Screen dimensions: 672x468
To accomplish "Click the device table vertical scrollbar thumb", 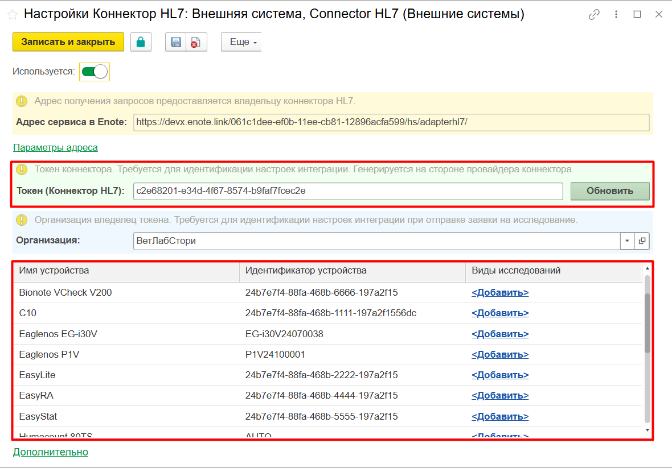I will (647, 322).
